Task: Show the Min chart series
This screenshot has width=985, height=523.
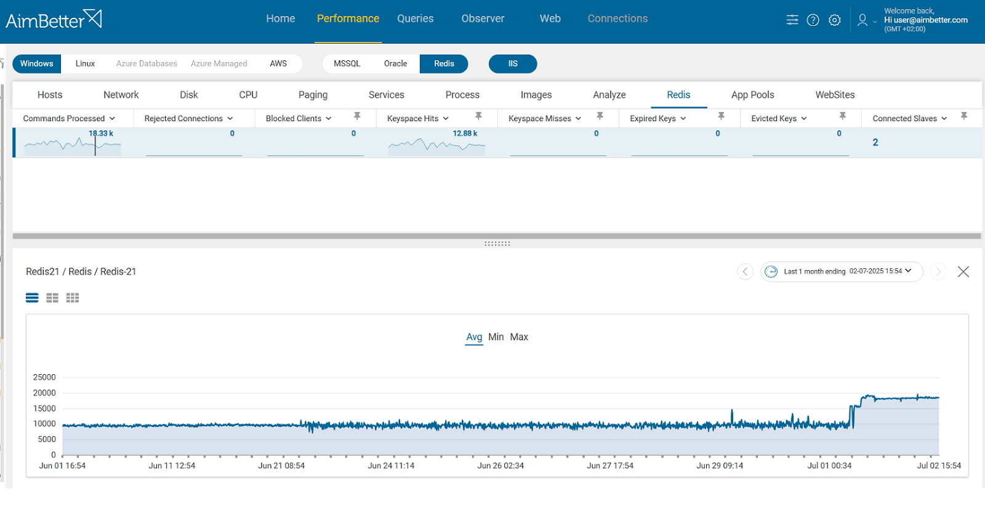Action: (x=496, y=337)
